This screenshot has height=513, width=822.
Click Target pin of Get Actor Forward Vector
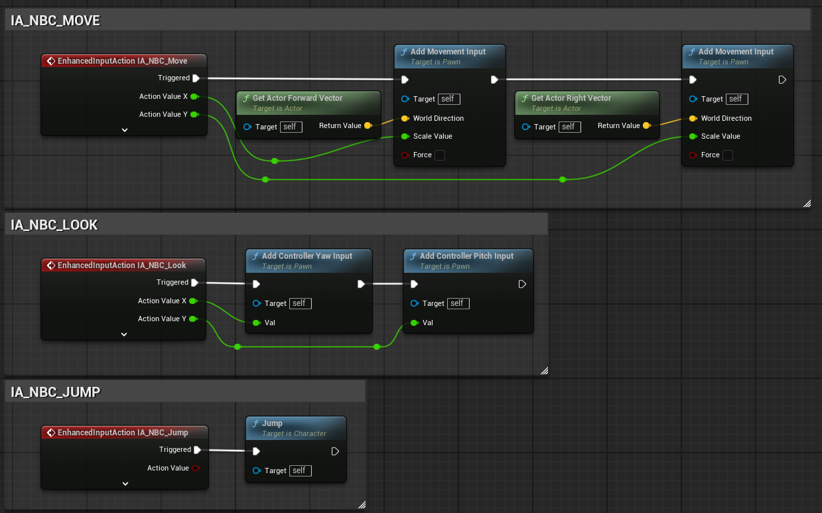(x=247, y=127)
